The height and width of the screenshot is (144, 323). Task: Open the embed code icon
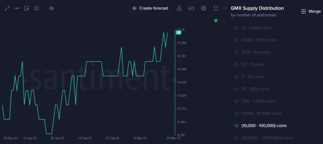[192, 8]
